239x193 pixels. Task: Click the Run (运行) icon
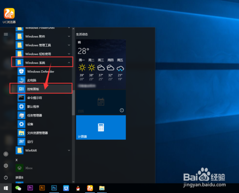(22, 141)
